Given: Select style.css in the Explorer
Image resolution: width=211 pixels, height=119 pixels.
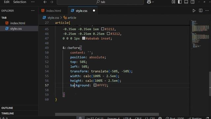Looking at the screenshot, I should pos(16,29).
